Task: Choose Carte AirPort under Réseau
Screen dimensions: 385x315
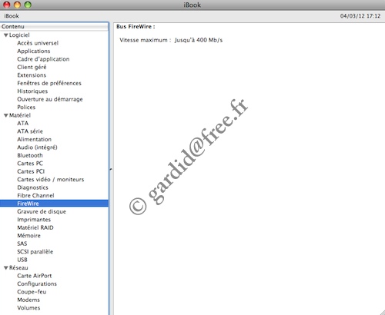Action: (35, 276)
